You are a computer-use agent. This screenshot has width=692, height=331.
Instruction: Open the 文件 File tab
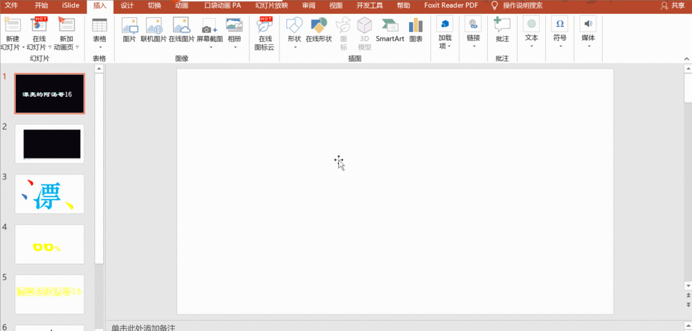point(12,6)
